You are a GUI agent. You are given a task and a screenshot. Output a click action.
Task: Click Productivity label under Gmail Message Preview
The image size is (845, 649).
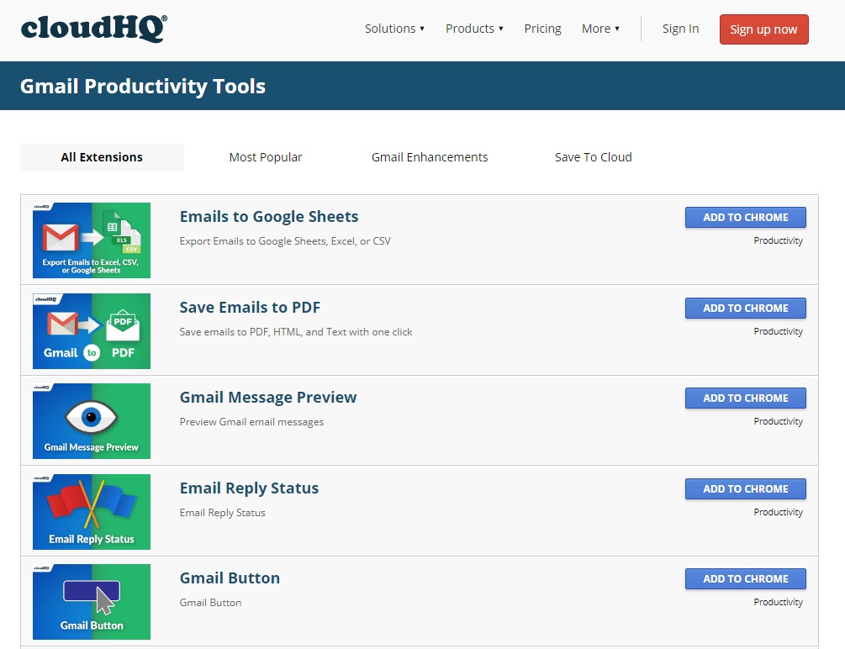[x=779, y=421]
